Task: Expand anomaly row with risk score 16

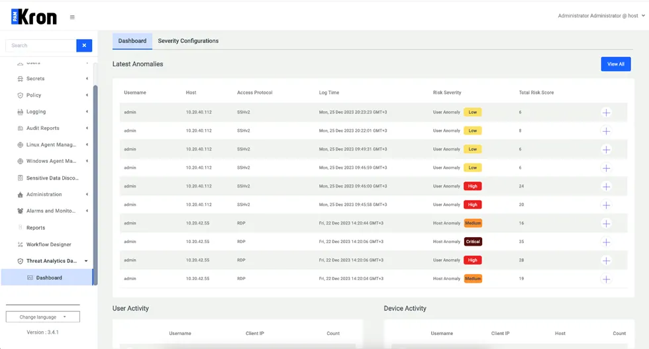Action: tap(606, 224)
